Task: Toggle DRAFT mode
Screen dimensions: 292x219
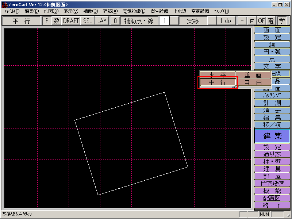Action: pyautogui.click(x=71, y=21)
